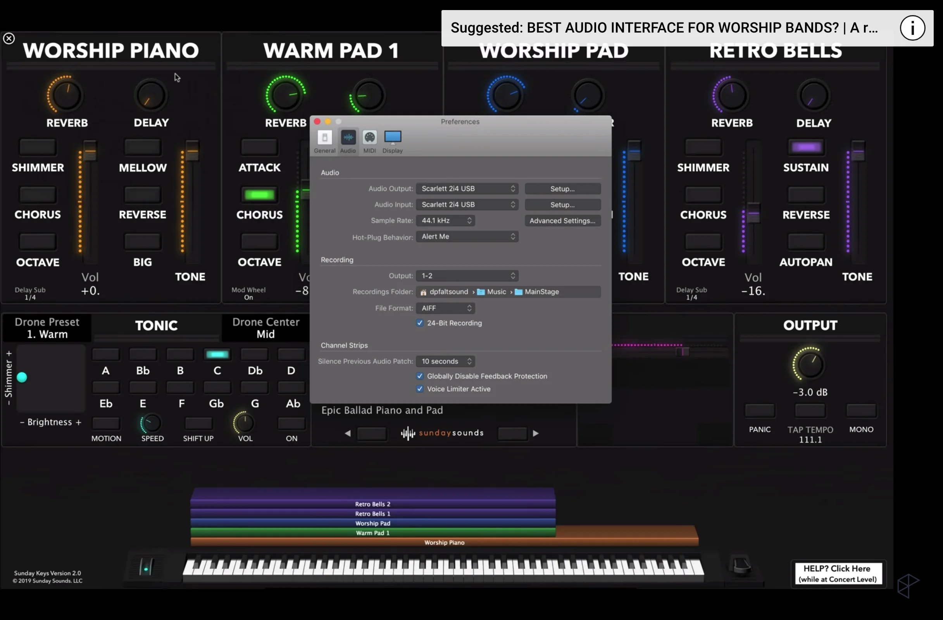Click the sustain pedal icon beside keyboard
The height and width of the screenshot is (620, 943).
(x=741, y=565)
